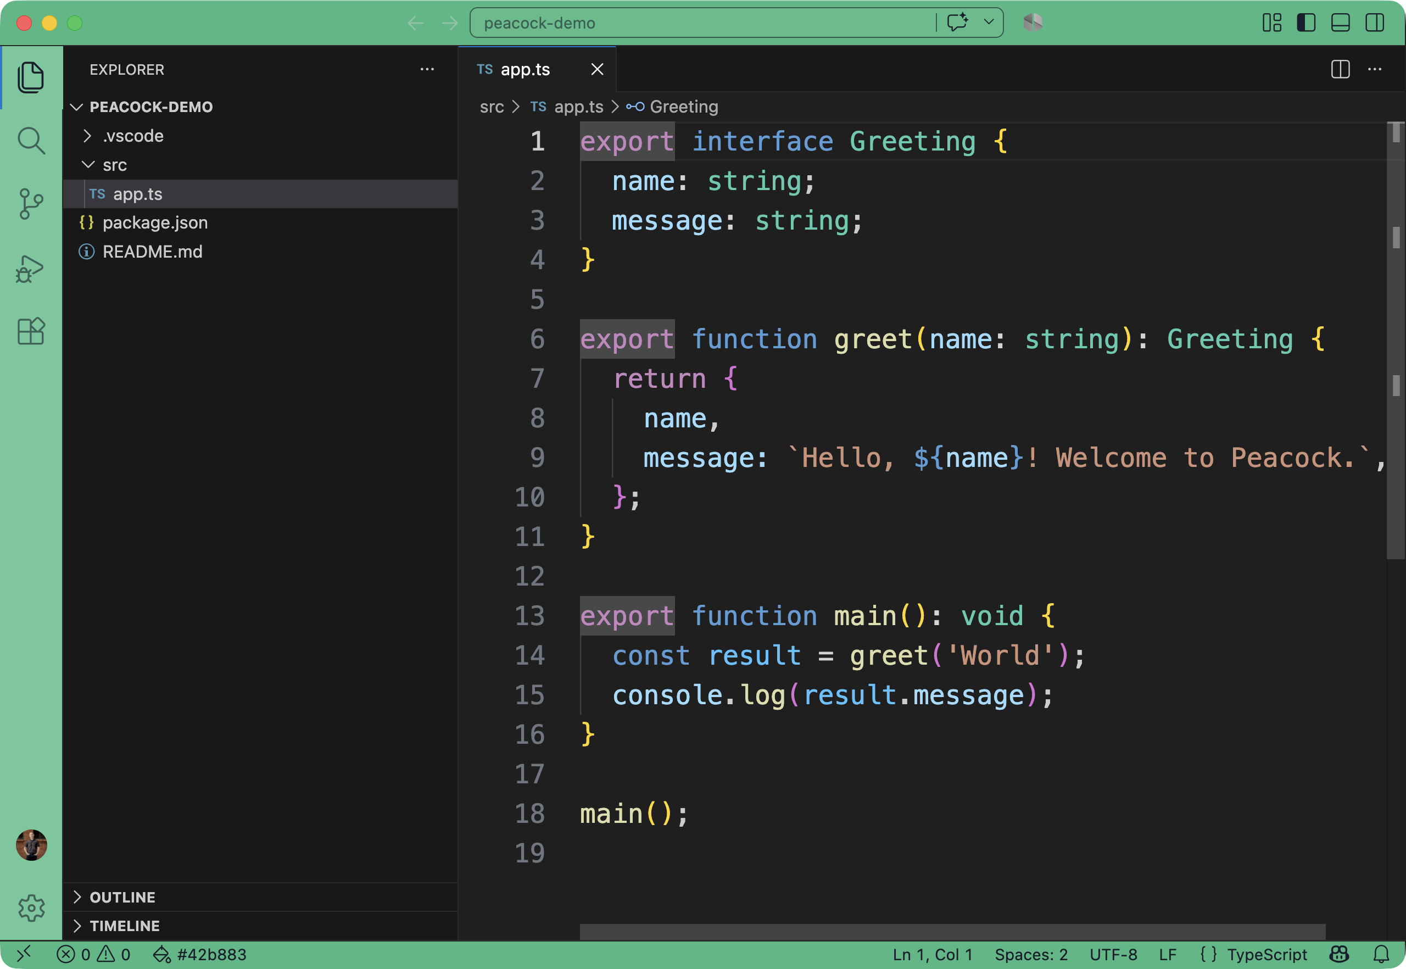The height and width of the screenshot is (969, 1406).
Task: Collapse the src folder
Action: tap(260, 165)
